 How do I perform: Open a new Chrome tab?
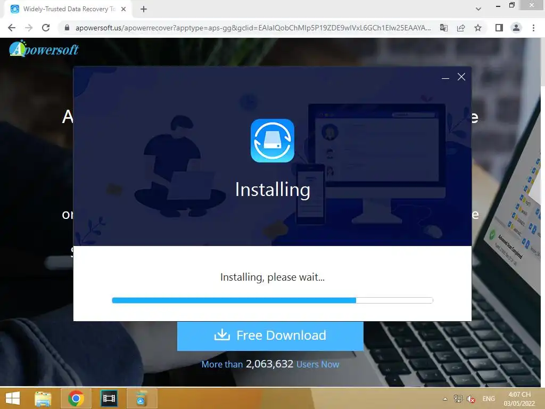coord(144,9)
